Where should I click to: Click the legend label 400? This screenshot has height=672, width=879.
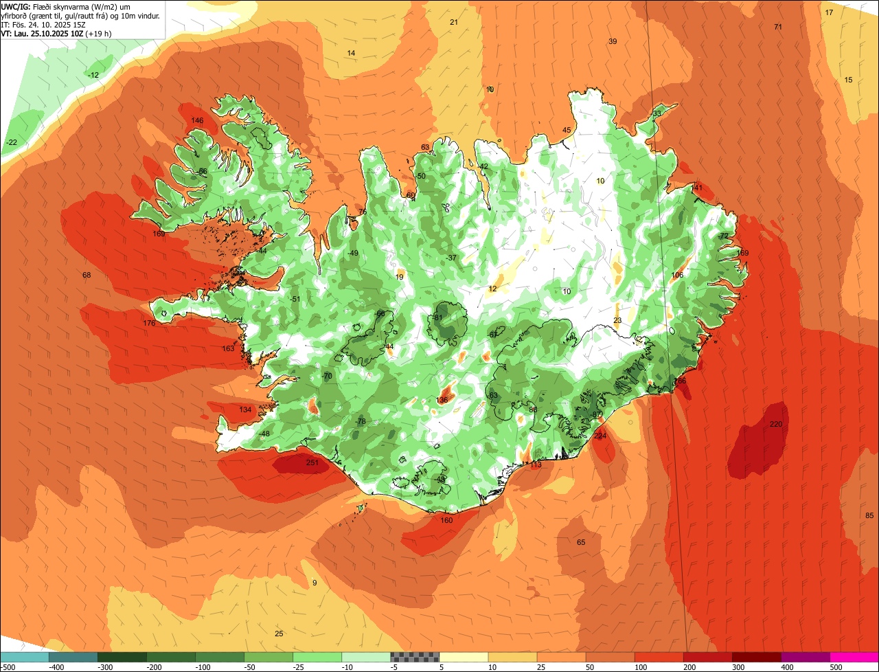point(787,667)
